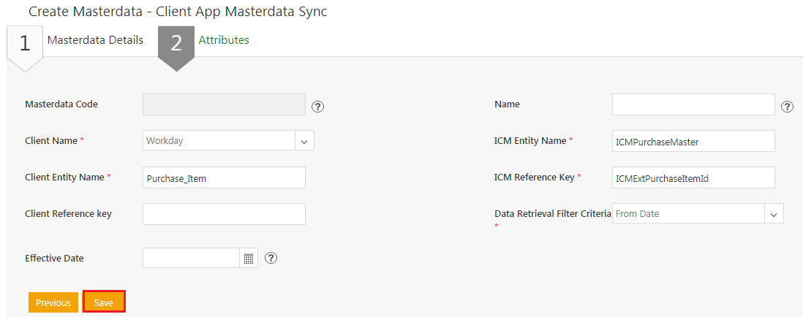Click the ICM Reference Key input

coord(693,177)
